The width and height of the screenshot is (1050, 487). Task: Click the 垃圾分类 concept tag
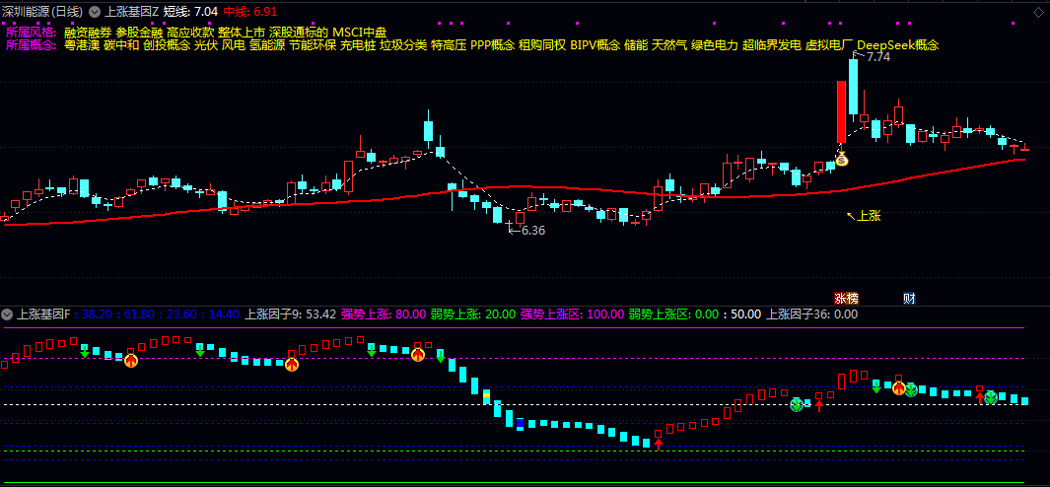point(404,45)
